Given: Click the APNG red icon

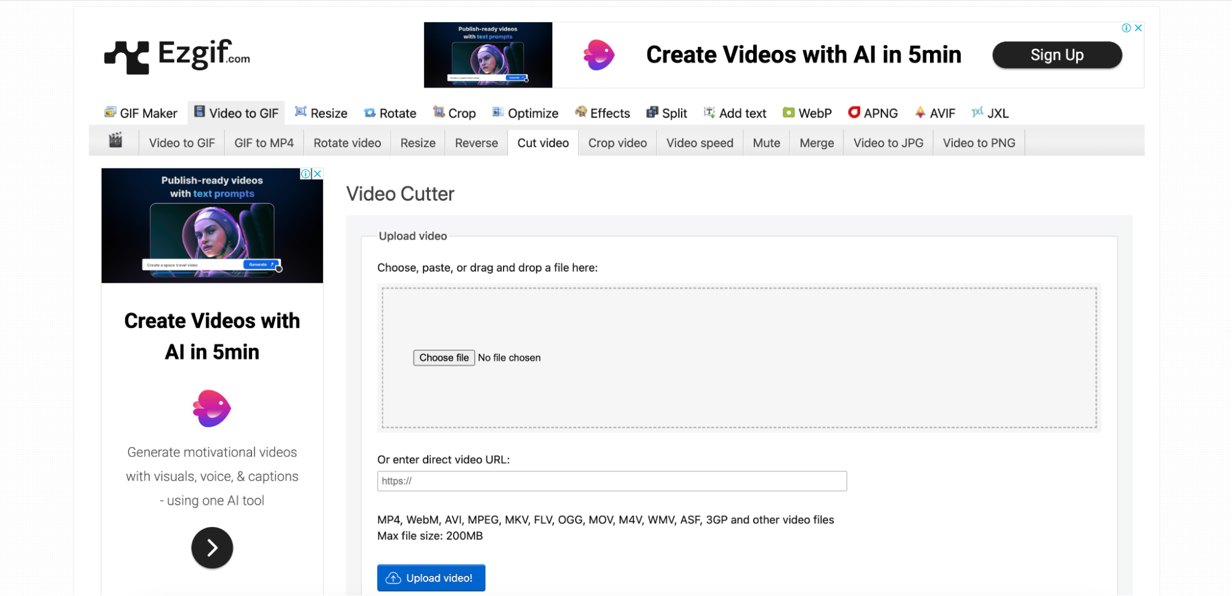Looking at the screenshot, I should coord(854,112).
